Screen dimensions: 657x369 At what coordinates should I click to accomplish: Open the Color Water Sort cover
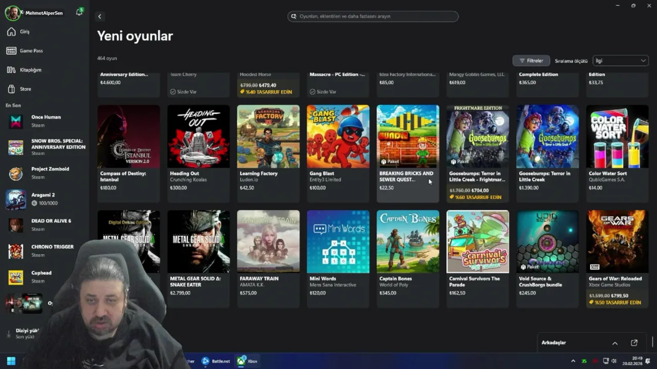(x=617, y=136)
